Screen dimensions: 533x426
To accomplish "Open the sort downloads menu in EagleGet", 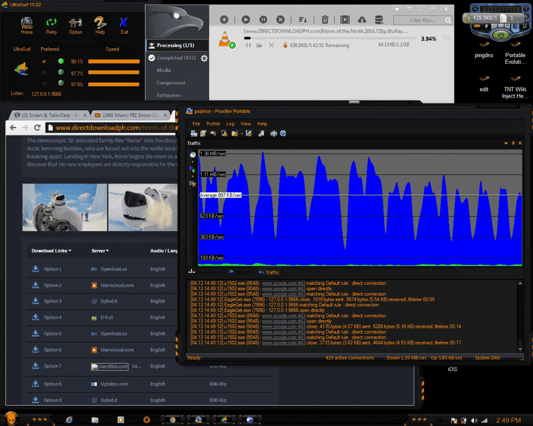I will pos(303,20).
